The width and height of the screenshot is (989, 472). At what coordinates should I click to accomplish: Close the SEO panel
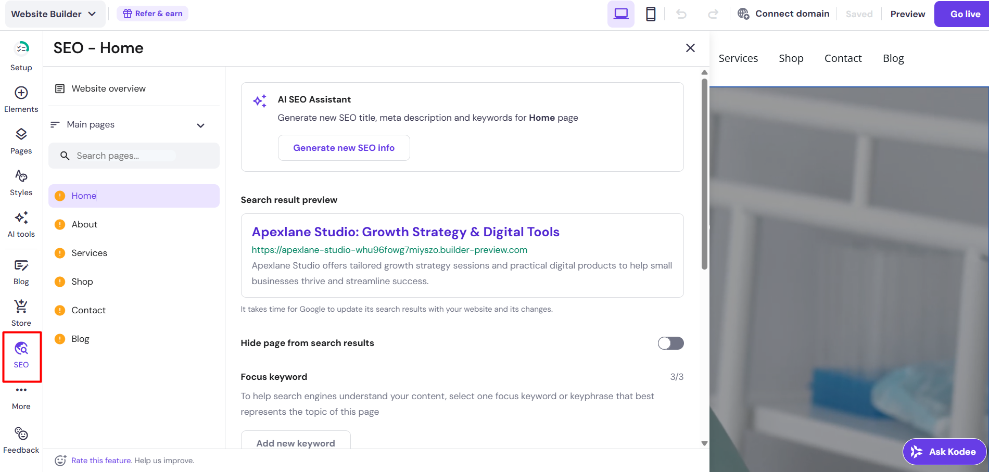click(x=690, y=48)
